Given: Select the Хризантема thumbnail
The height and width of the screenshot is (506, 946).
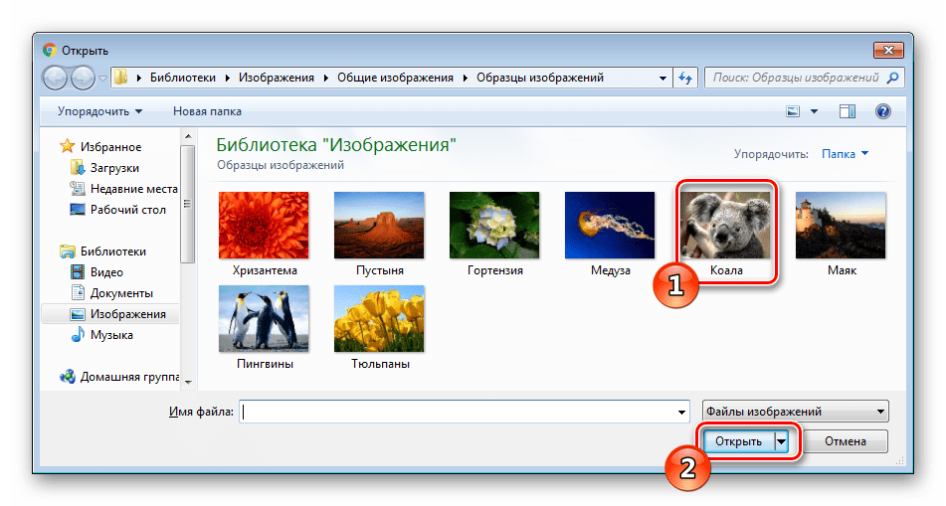Looking at the screenshot, I should click(264, 225).
